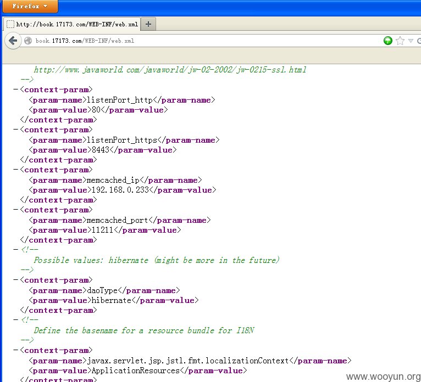Image resolution: width=421 pixels, height=382 pixels.
Task: Collapse the memcached_ip context-param node
Action: pos(15,170)
